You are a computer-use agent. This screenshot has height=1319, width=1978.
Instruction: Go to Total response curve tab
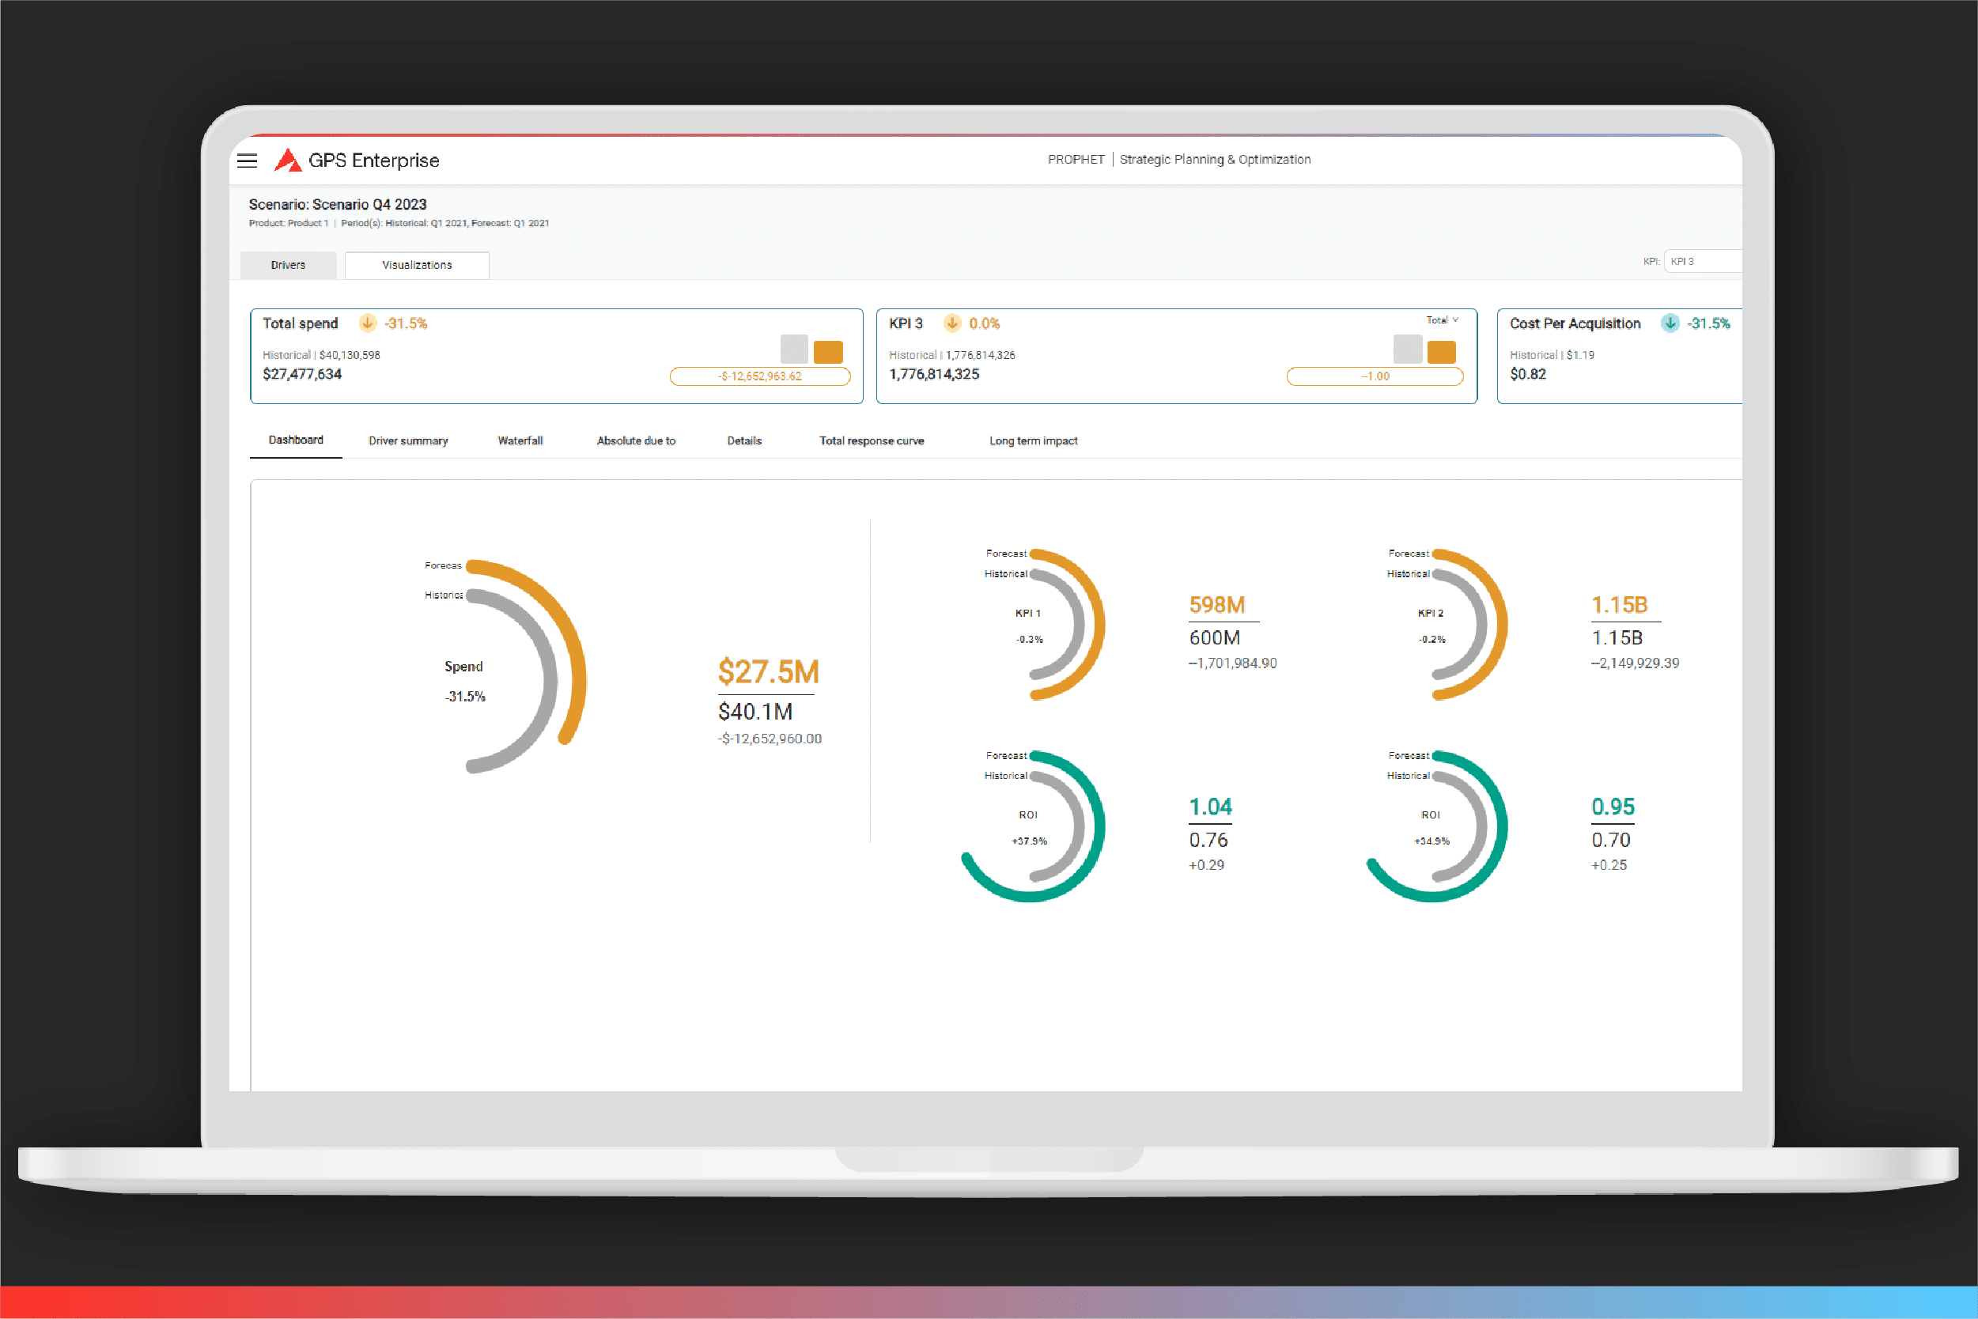pyautogui.click(x=871, y=440)
